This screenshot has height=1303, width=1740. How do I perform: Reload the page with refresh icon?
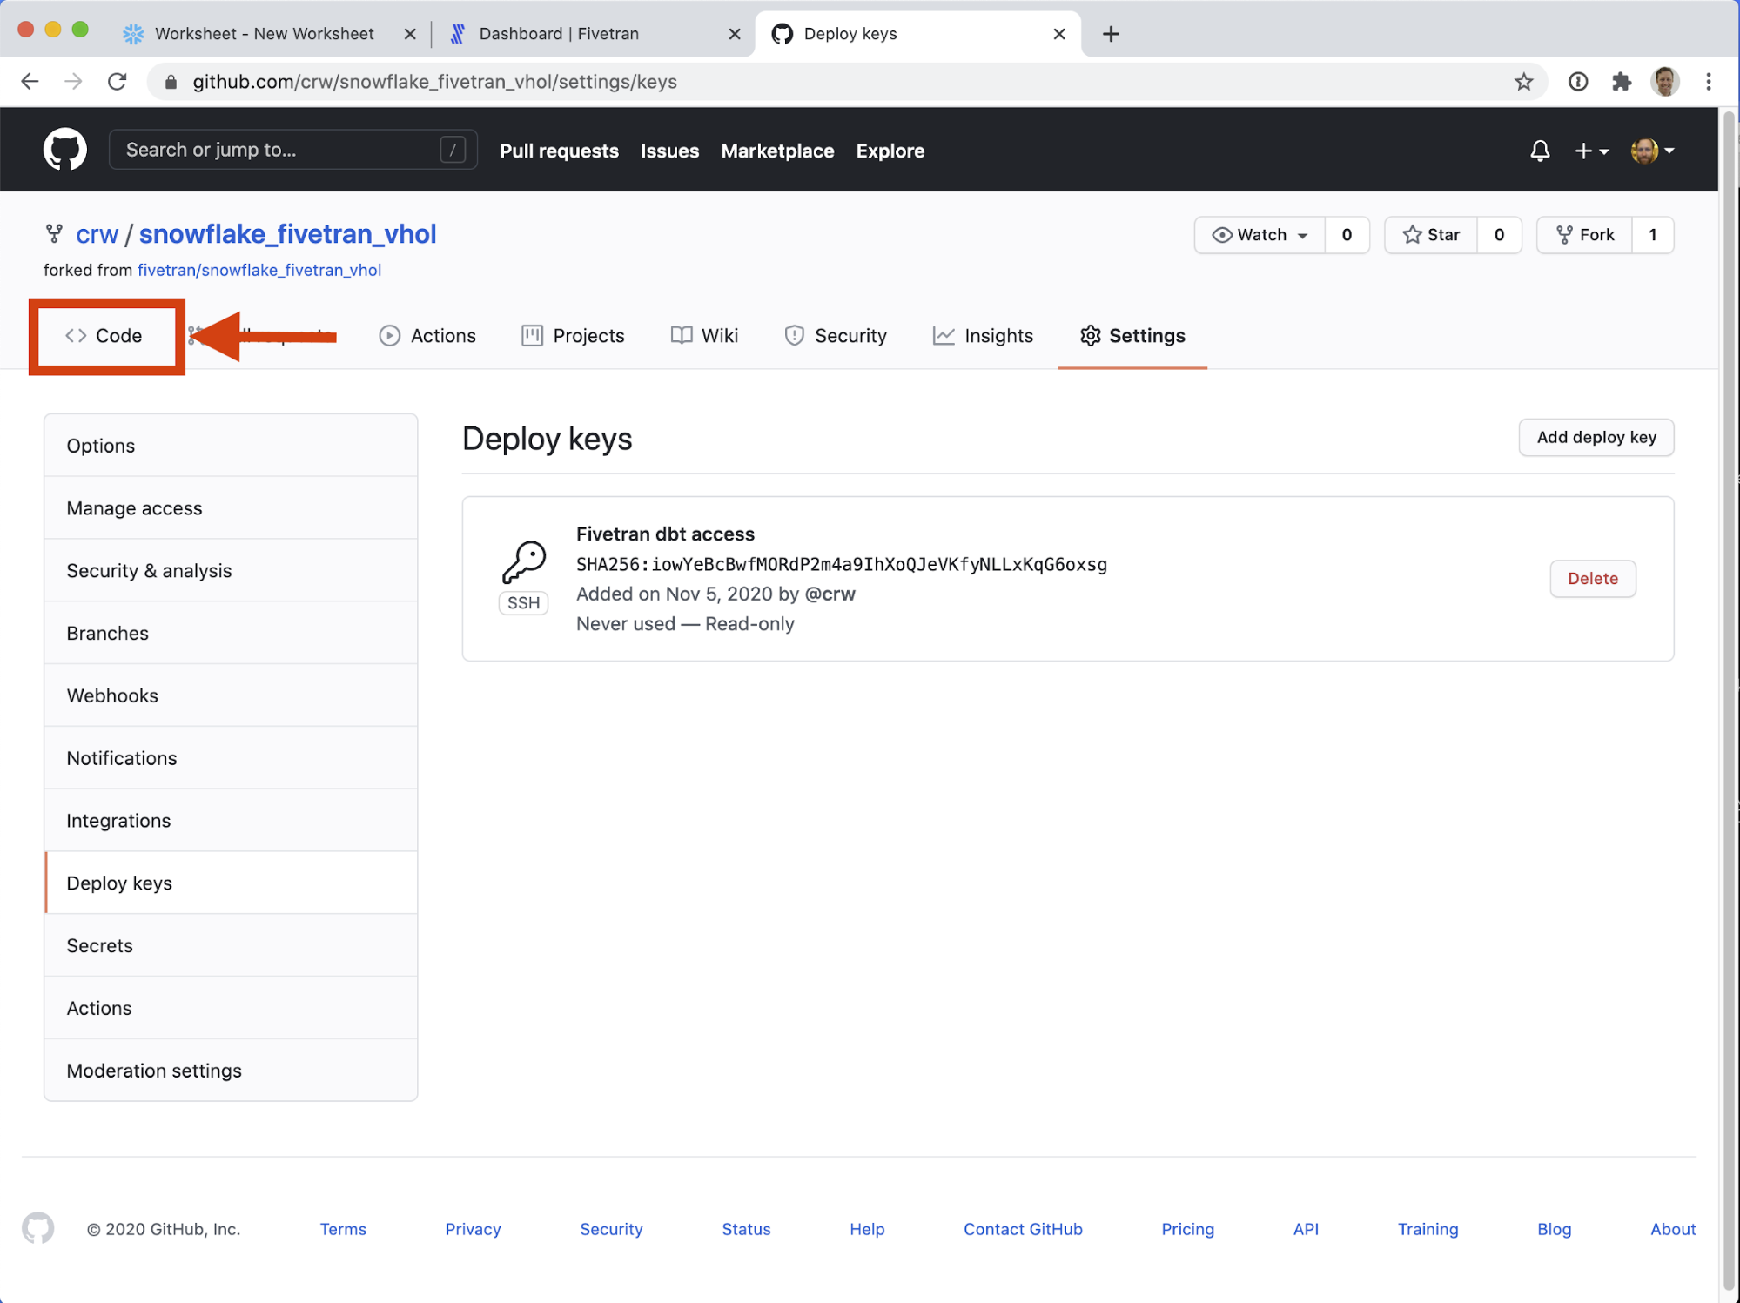[118, 82]
